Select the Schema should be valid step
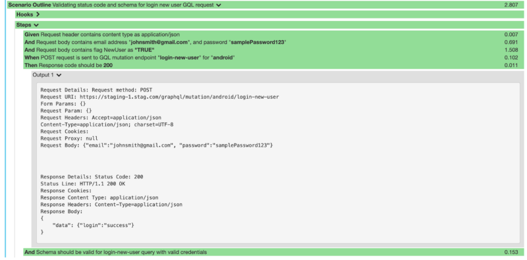This screenshot has height=260, width=527. 273,252
